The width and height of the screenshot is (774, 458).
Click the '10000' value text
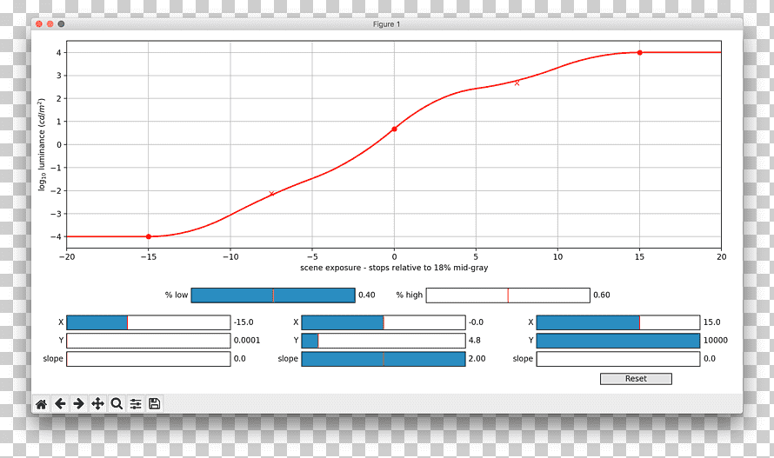[x=716, y=341]
